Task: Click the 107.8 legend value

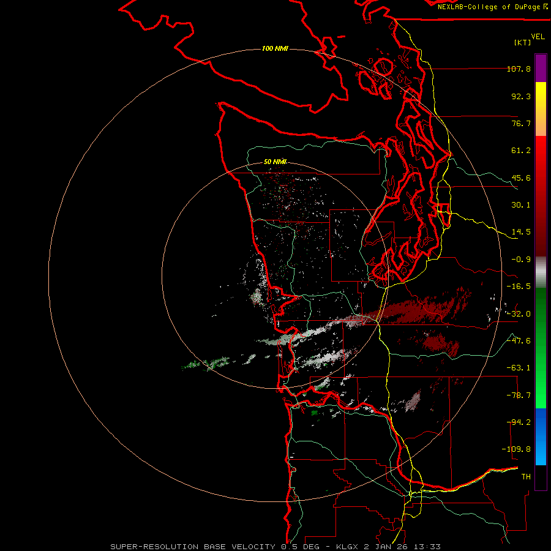Action: pos(519,69)
